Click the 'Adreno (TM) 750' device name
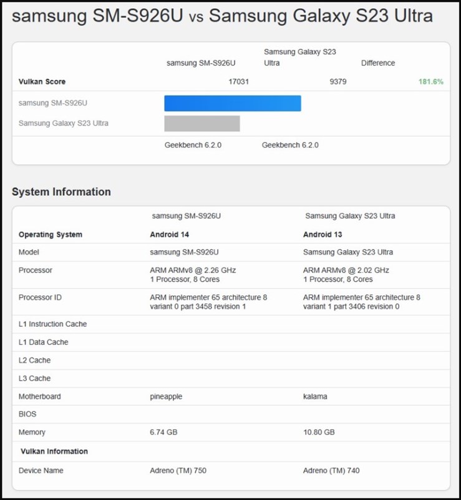This screenshot has height=500, width=461. click(178, 471)
